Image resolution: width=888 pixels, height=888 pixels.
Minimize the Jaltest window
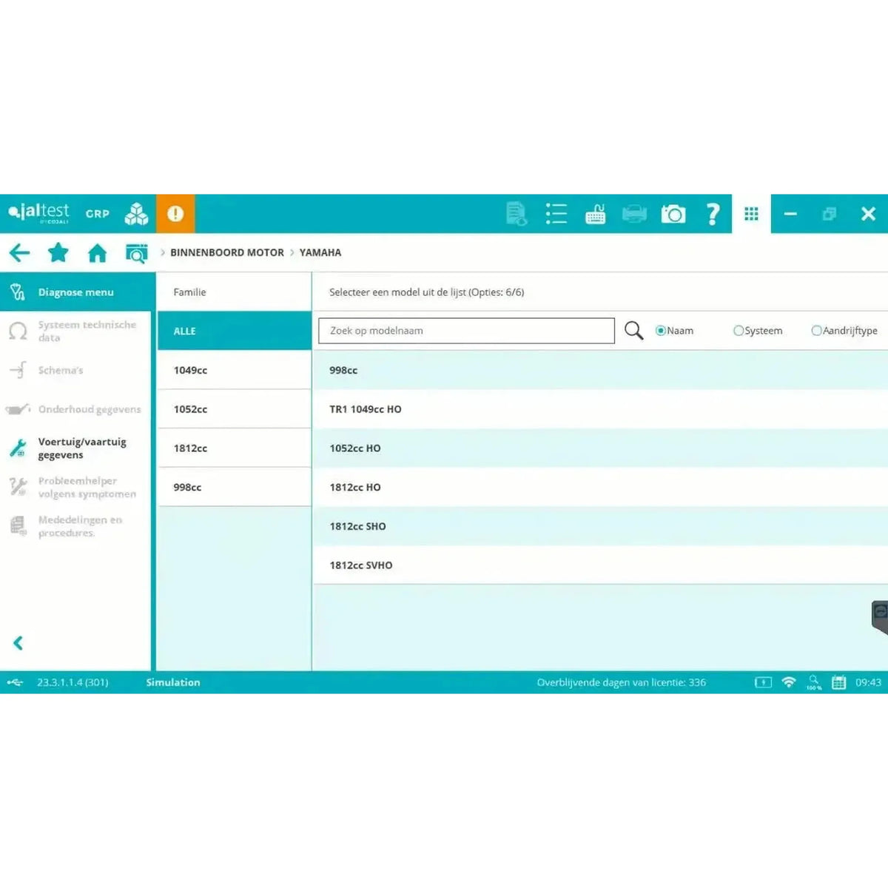click(x=790, y=214)
